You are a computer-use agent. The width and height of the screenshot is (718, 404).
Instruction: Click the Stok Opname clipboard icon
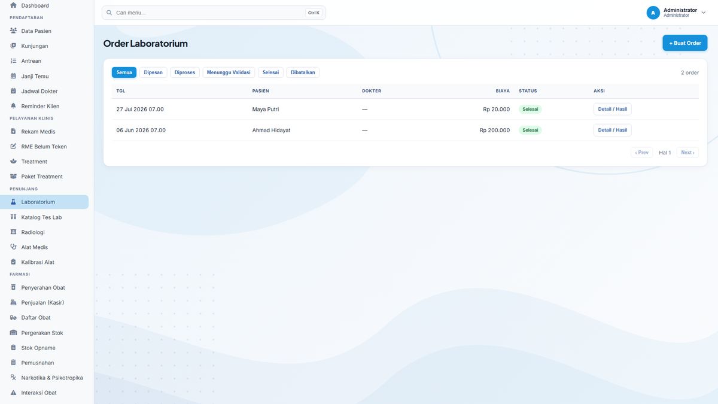point(13,347)
